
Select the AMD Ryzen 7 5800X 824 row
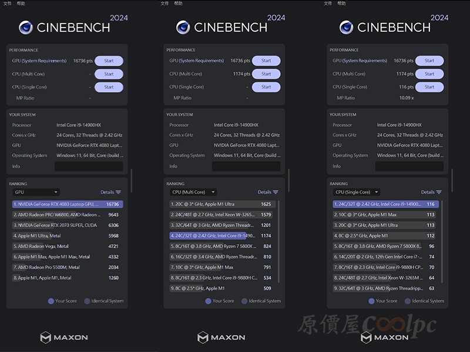tap(222, 246)
